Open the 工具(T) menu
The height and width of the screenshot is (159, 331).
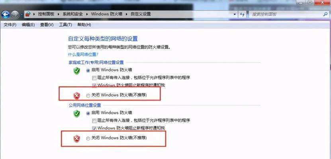coord(65,25)
